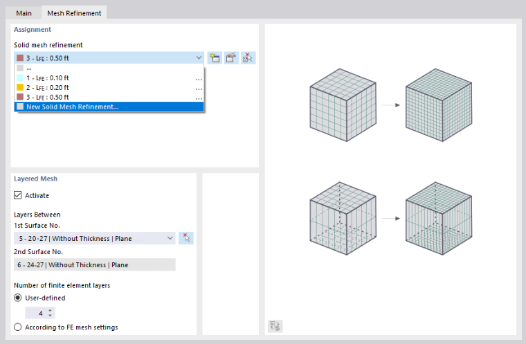This screenshot has width=526, height=344.
Task: Choose the empty '--' dropdown entry
Action: [109, 69]
